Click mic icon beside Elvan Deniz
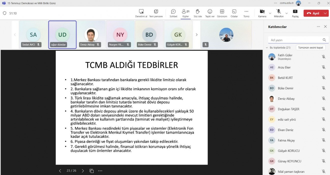Screen dimensions: 330x175 pyautogui.click(x=324, y=130)
